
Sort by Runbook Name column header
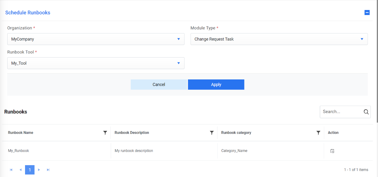pos(21,133)
